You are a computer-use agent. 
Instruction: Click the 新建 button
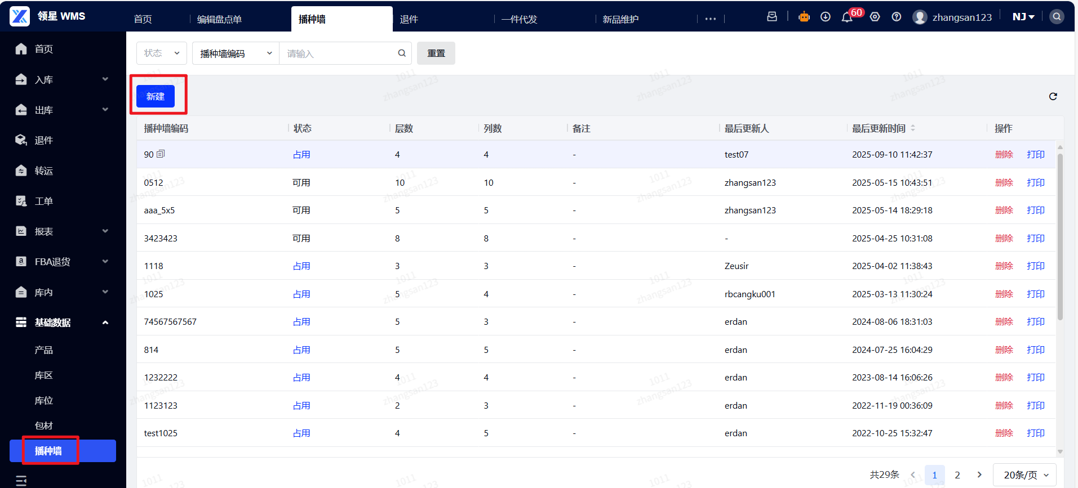[x=156, y=96]
